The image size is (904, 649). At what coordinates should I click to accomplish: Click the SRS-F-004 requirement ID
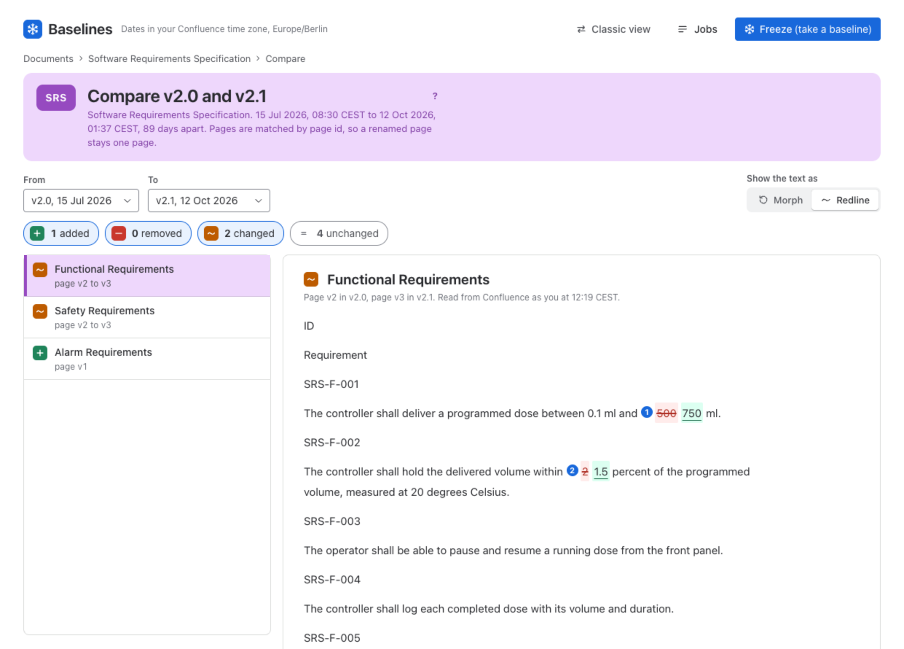332,580
